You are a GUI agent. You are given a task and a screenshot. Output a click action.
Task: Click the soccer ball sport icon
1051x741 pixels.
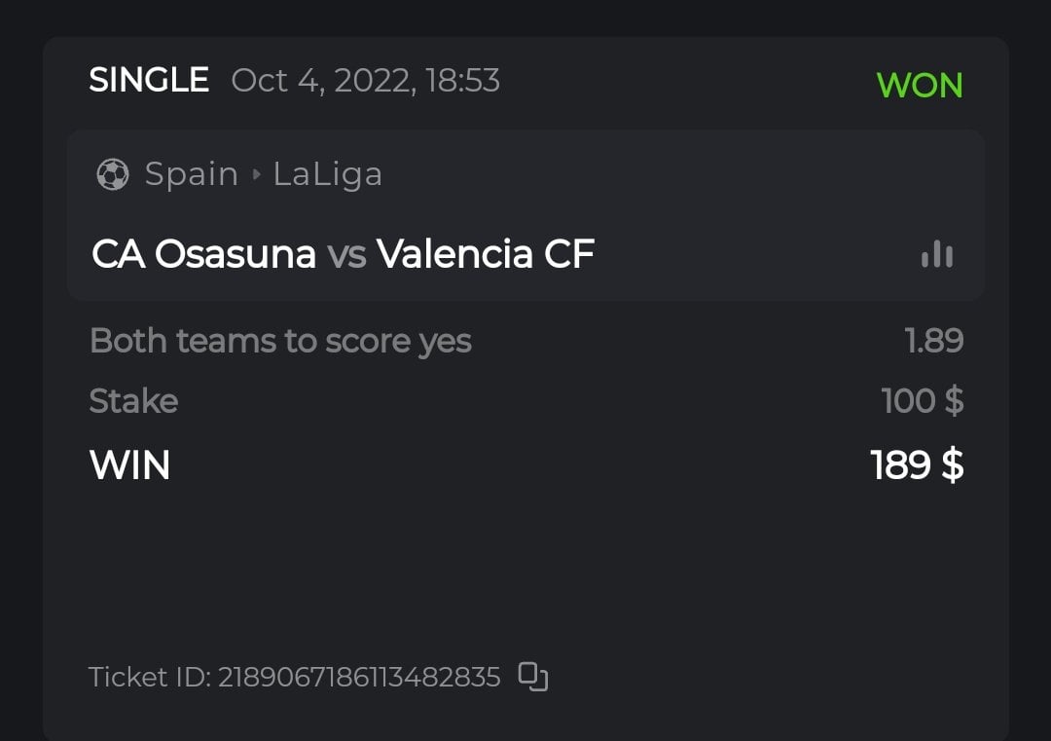click(x=113, y=174)
